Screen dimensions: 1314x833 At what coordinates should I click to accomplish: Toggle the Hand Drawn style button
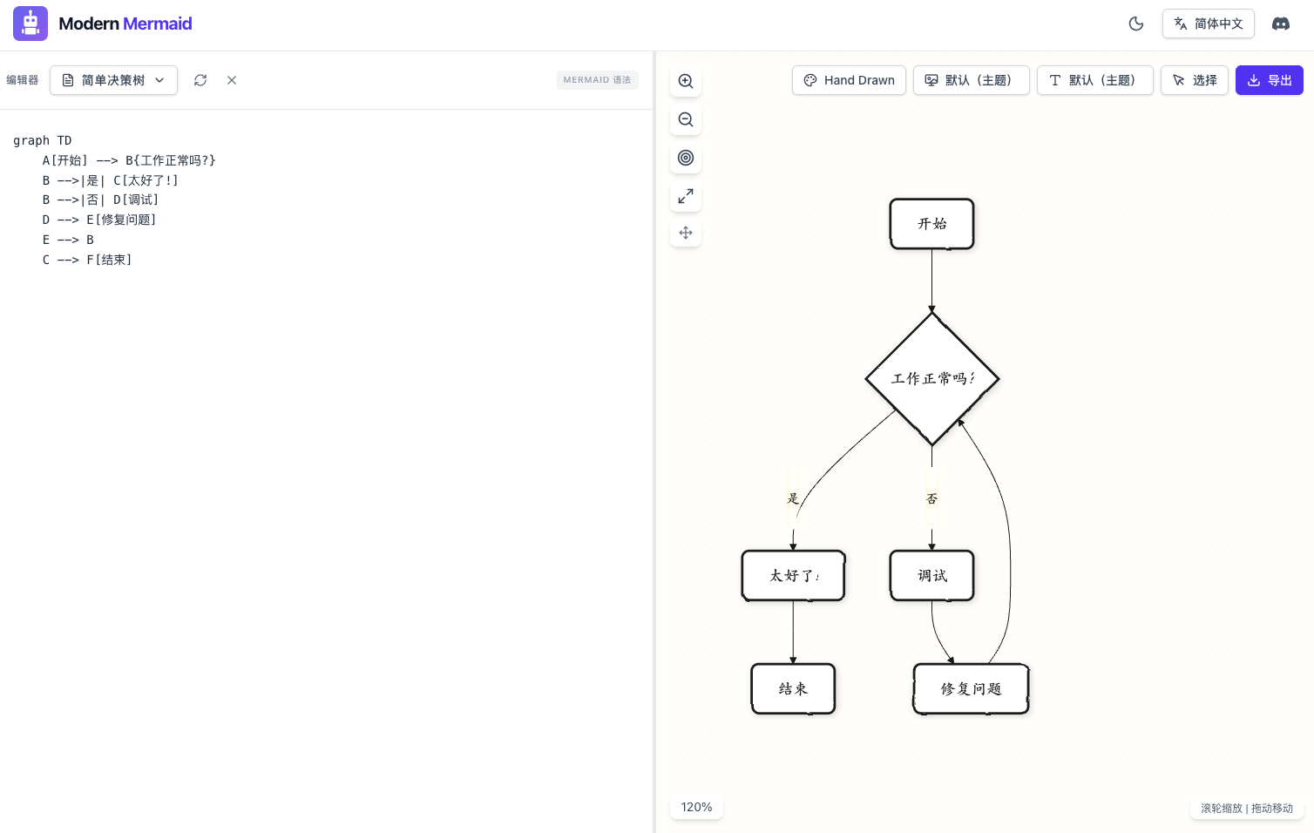tap(849, 80)
